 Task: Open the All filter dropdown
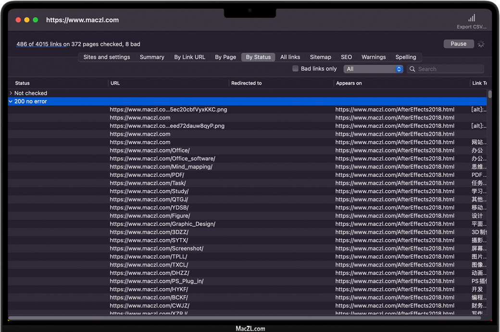click(373, 69)
